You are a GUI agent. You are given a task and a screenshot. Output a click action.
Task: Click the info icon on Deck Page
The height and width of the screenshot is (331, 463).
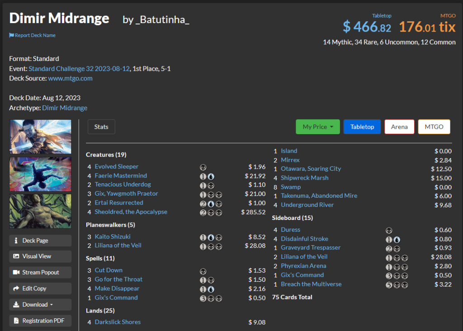point(16,241)
